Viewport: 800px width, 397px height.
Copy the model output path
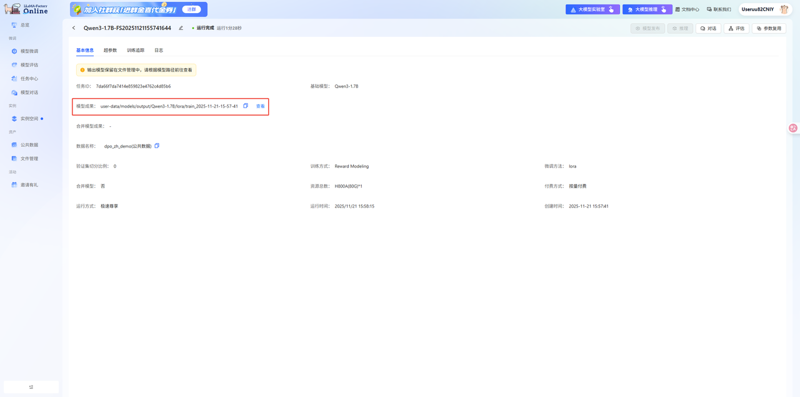[246, 106]
